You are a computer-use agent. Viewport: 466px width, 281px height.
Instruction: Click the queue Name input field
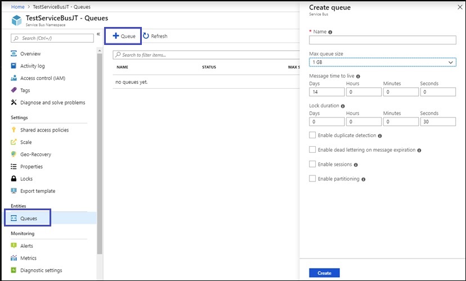coord(383,40)
